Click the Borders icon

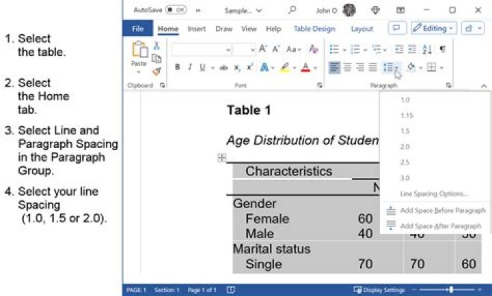point(432,67)
